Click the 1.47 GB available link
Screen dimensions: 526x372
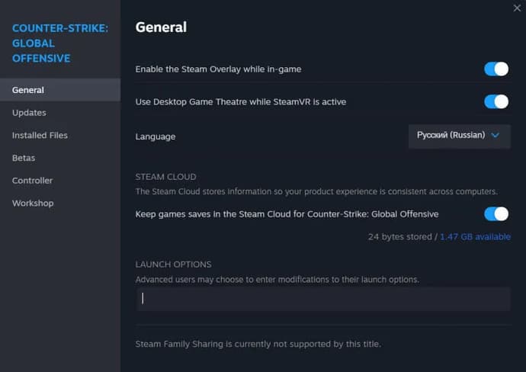pos(476,237)
